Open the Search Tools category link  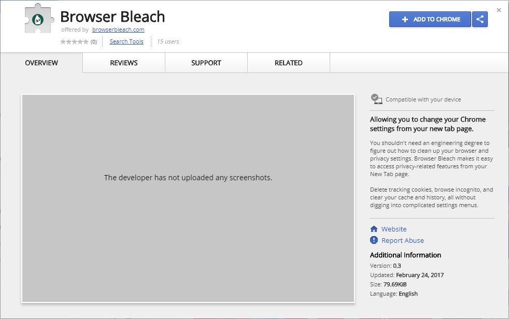click(126, 41)
